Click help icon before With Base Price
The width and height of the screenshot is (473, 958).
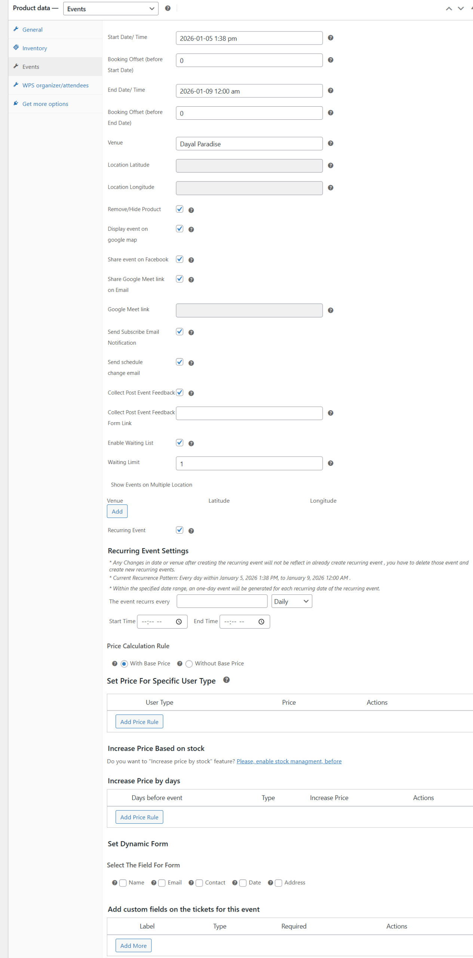pos(115,663)
